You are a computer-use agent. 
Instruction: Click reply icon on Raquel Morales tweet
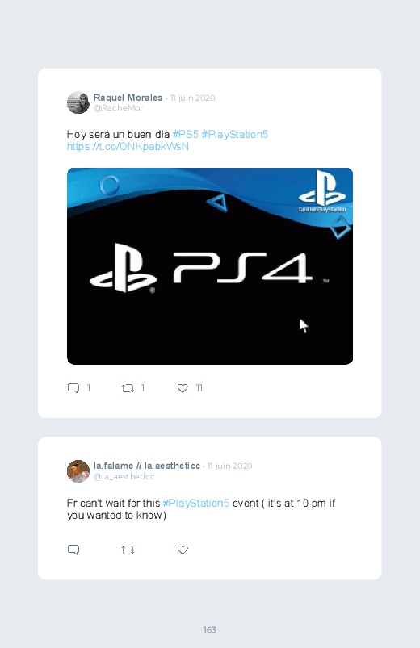click(73, 388)
